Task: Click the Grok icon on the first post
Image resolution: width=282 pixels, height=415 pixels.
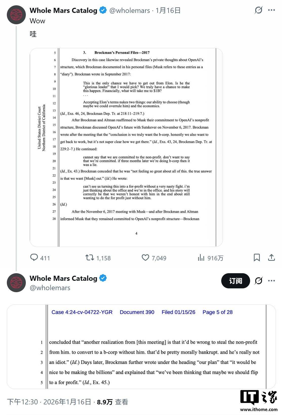Action: pyautogui.click(x=258, y=10)
